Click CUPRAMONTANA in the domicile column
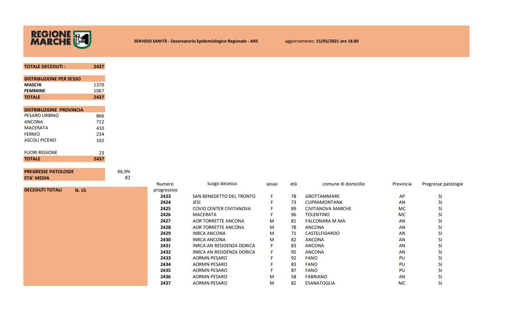Image resolution: width=510 pixels, height=314 pixels. (x=324, y=203)
